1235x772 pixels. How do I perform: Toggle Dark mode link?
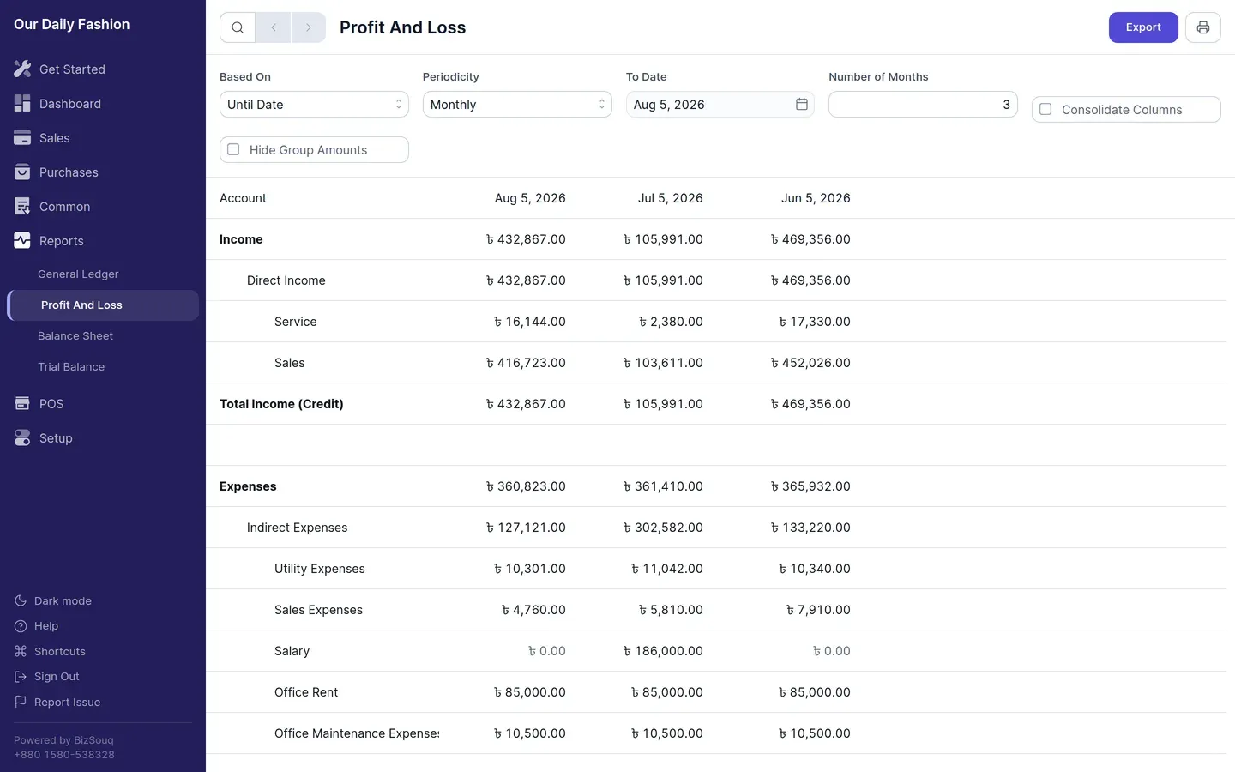[63, 601]
